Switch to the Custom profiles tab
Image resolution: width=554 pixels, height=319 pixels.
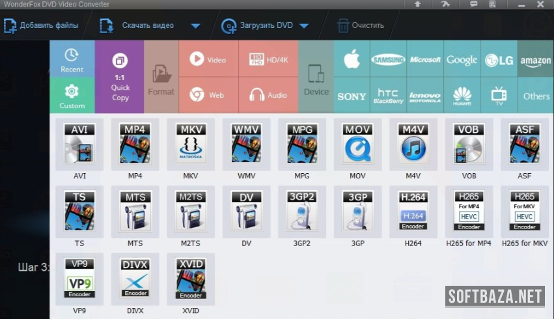(72, 95)
